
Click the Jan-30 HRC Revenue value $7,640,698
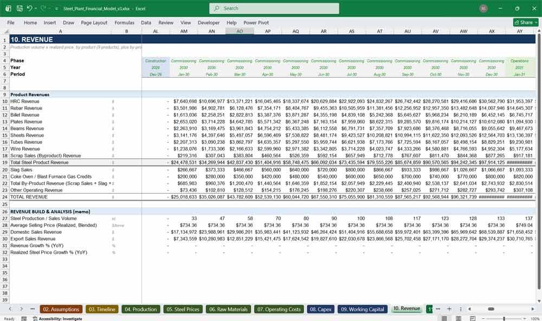coord(185,101)
